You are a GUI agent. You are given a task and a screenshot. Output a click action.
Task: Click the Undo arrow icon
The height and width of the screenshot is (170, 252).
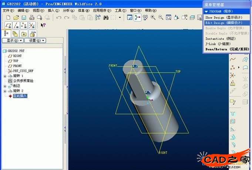point(59,17)
